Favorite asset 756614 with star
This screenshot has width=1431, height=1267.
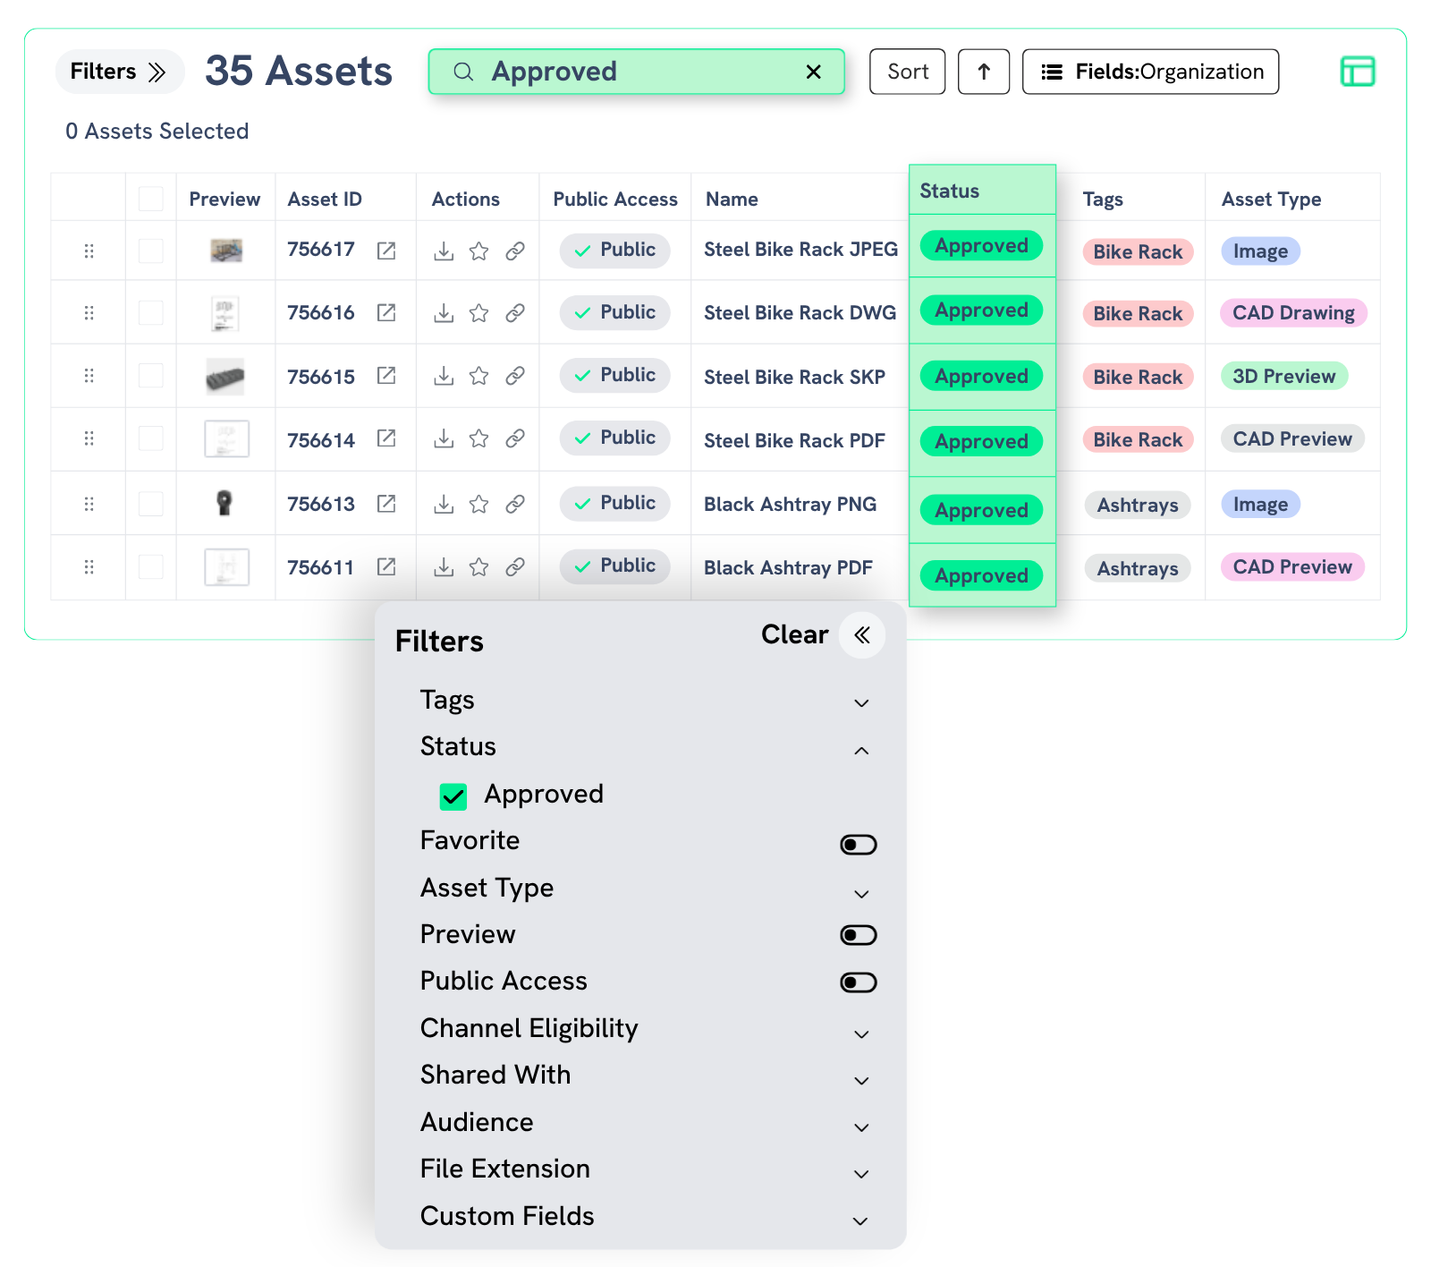(479, 438)
